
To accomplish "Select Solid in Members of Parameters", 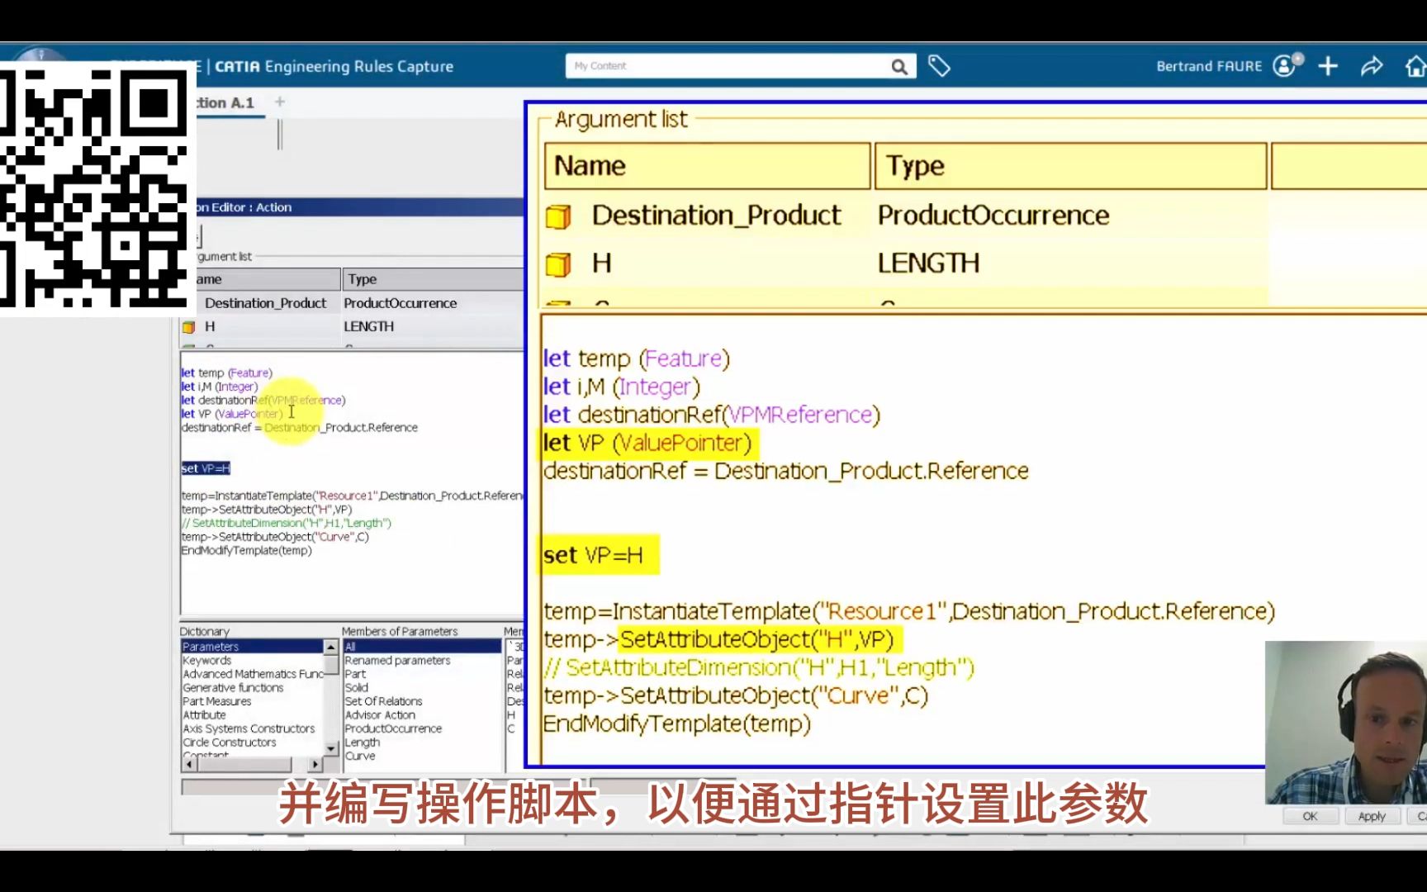I will (x=357, y=687).
